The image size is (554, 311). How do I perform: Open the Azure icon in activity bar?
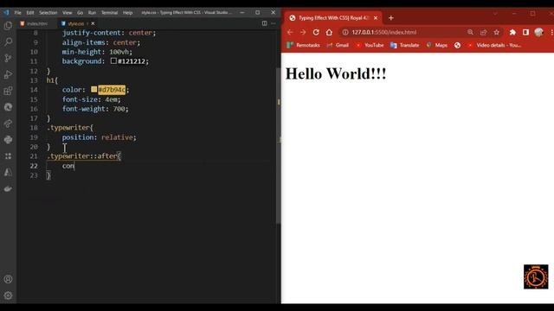8,172
